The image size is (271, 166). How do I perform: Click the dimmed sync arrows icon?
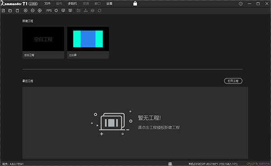pyautogui.click(x=99, y=10)
